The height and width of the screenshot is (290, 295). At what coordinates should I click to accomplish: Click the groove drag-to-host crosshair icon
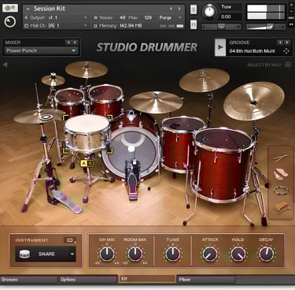[x=286, y=51]
